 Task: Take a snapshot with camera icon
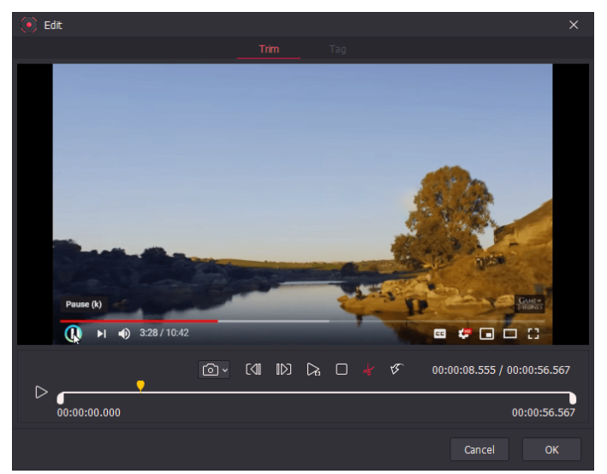coord(211,370)
